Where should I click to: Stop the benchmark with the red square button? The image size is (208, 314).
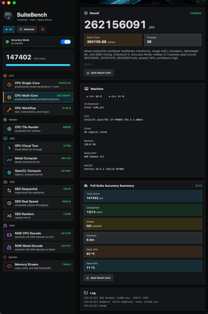tap(42, 29)
